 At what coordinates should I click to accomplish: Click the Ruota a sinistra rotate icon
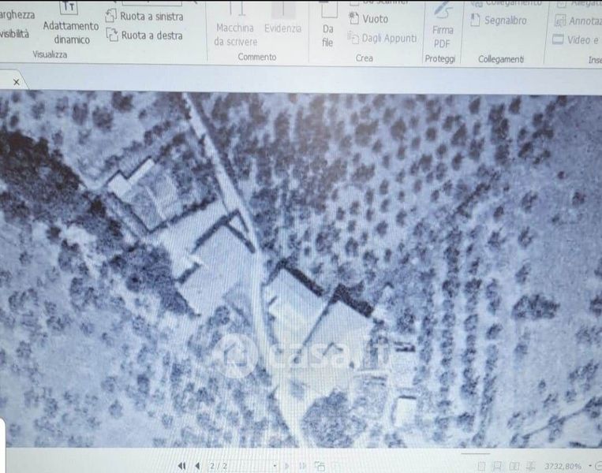coord(112,16)
